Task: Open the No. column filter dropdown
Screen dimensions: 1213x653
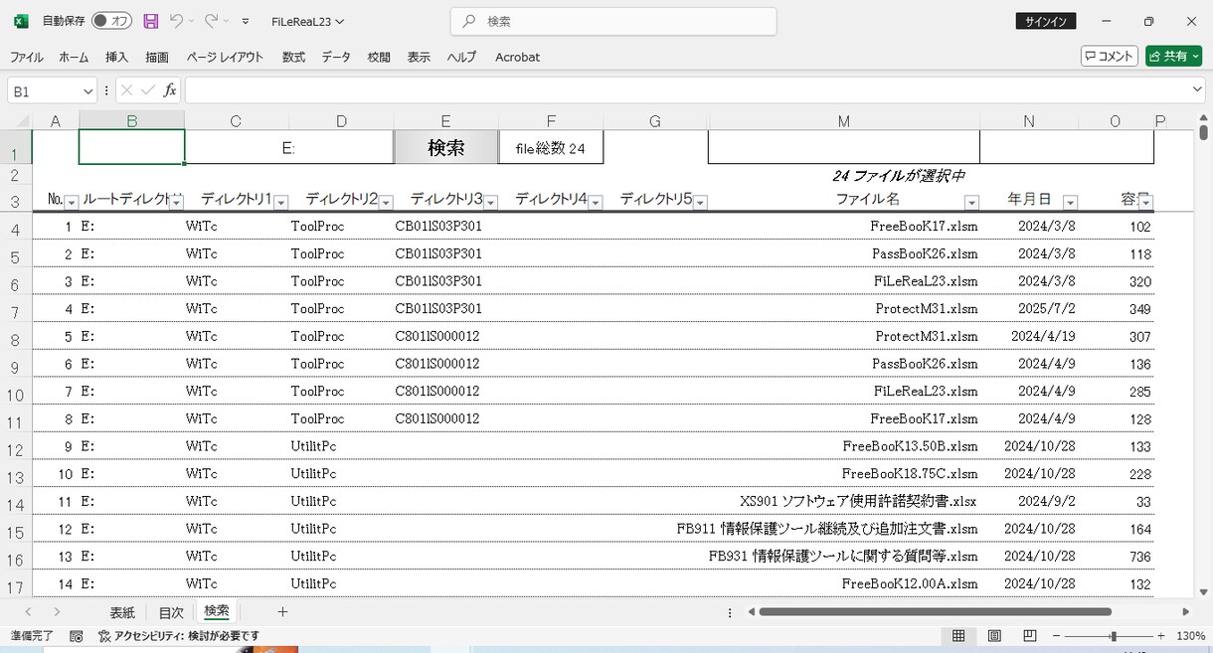Action: 72,203
